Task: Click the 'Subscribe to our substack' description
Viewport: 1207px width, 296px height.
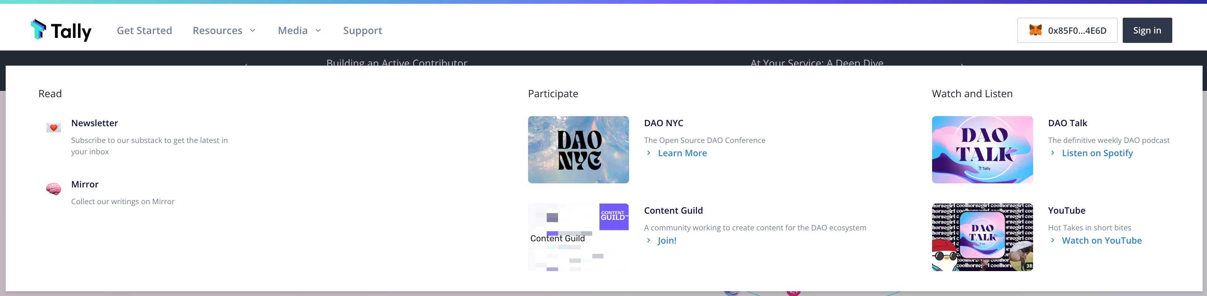Action: pyautogui.click(x=150, y=146)
